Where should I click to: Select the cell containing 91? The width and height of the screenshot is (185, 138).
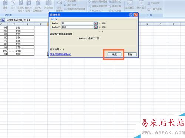click(4, 47)
